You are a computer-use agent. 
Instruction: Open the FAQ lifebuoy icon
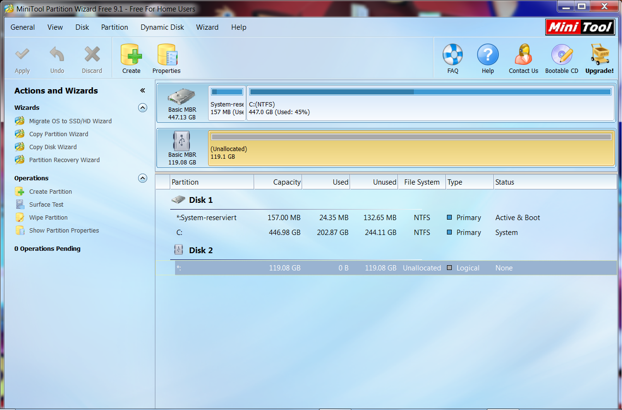(x=453, y=55)
